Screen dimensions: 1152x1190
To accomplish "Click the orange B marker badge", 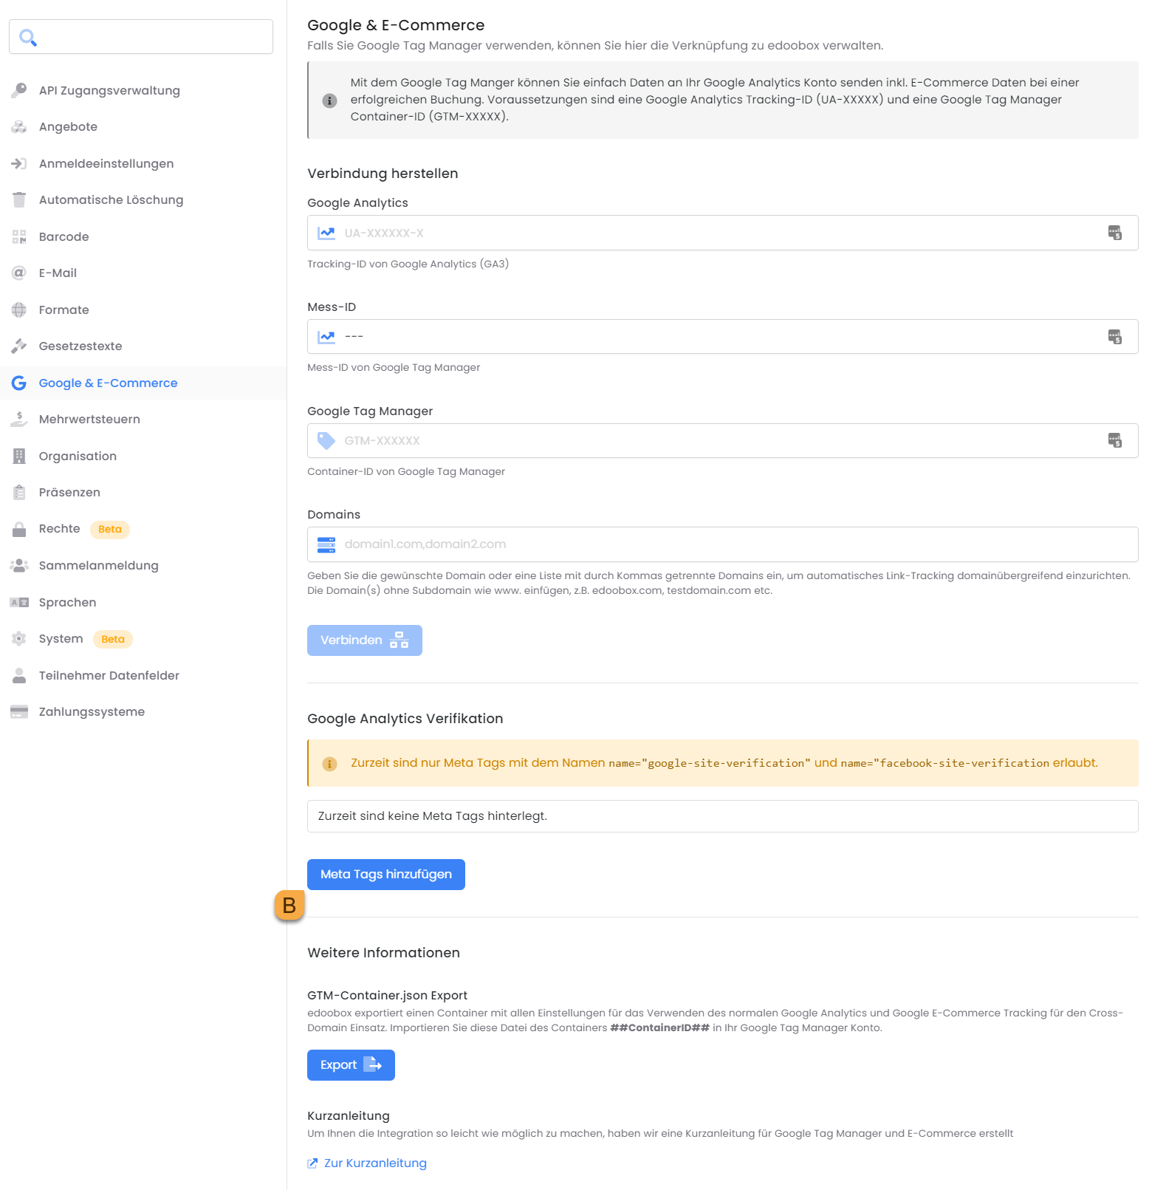I will point(289,905).
